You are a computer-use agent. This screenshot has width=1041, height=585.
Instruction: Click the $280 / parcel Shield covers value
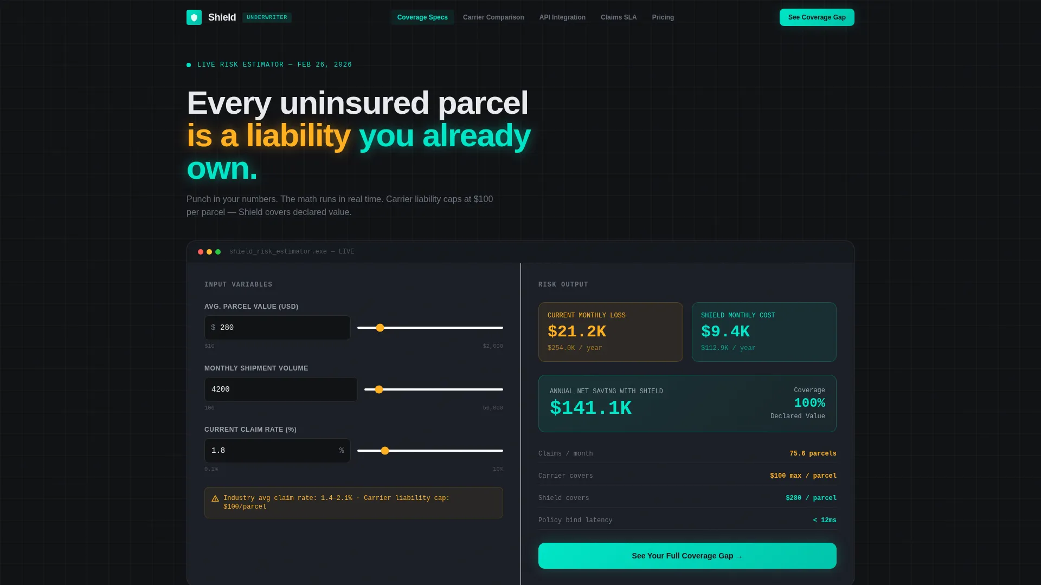pos(811,498)
